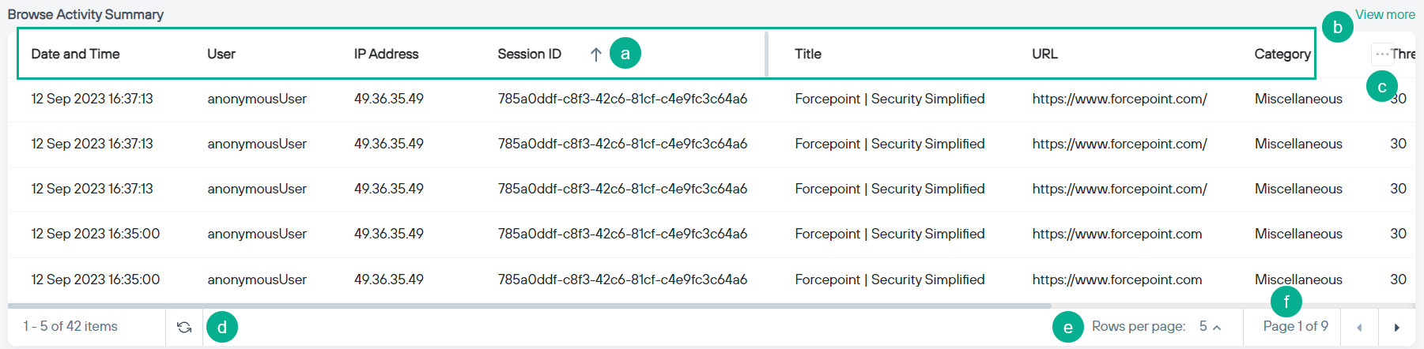The height and width of the screenshot is (349, 1424).
Task: Click the column divider before Title
Action: (766, 54)
